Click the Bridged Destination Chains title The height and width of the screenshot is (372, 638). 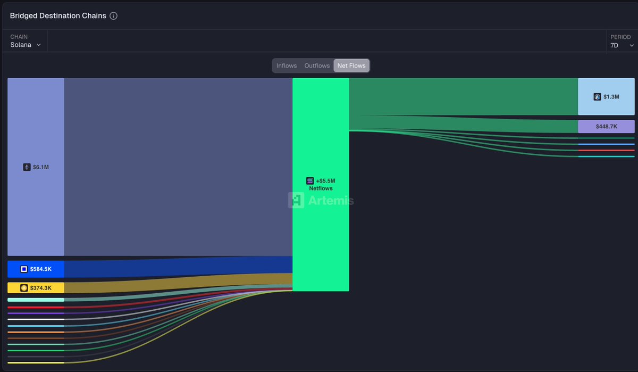click(58, 16)
